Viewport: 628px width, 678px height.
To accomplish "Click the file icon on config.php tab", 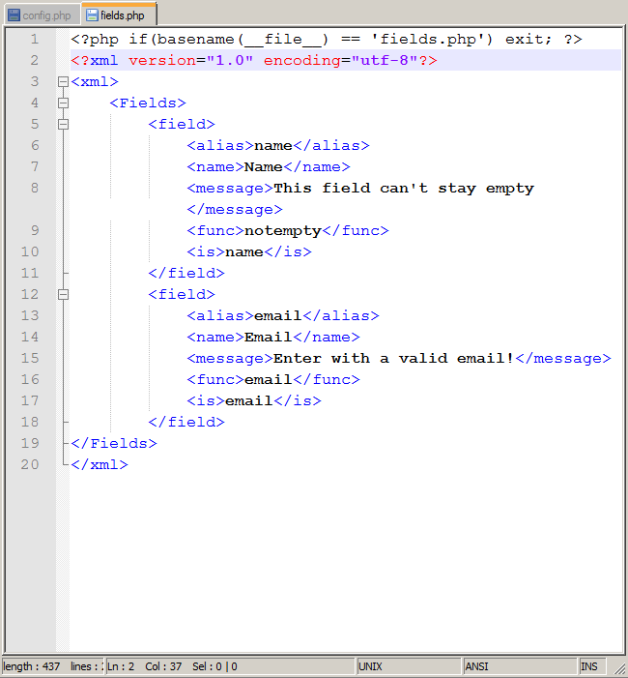I will click(x=14, y=15).
